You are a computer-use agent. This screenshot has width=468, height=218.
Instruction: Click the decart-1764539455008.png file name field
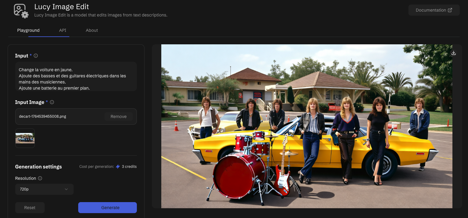click(58, 116)
